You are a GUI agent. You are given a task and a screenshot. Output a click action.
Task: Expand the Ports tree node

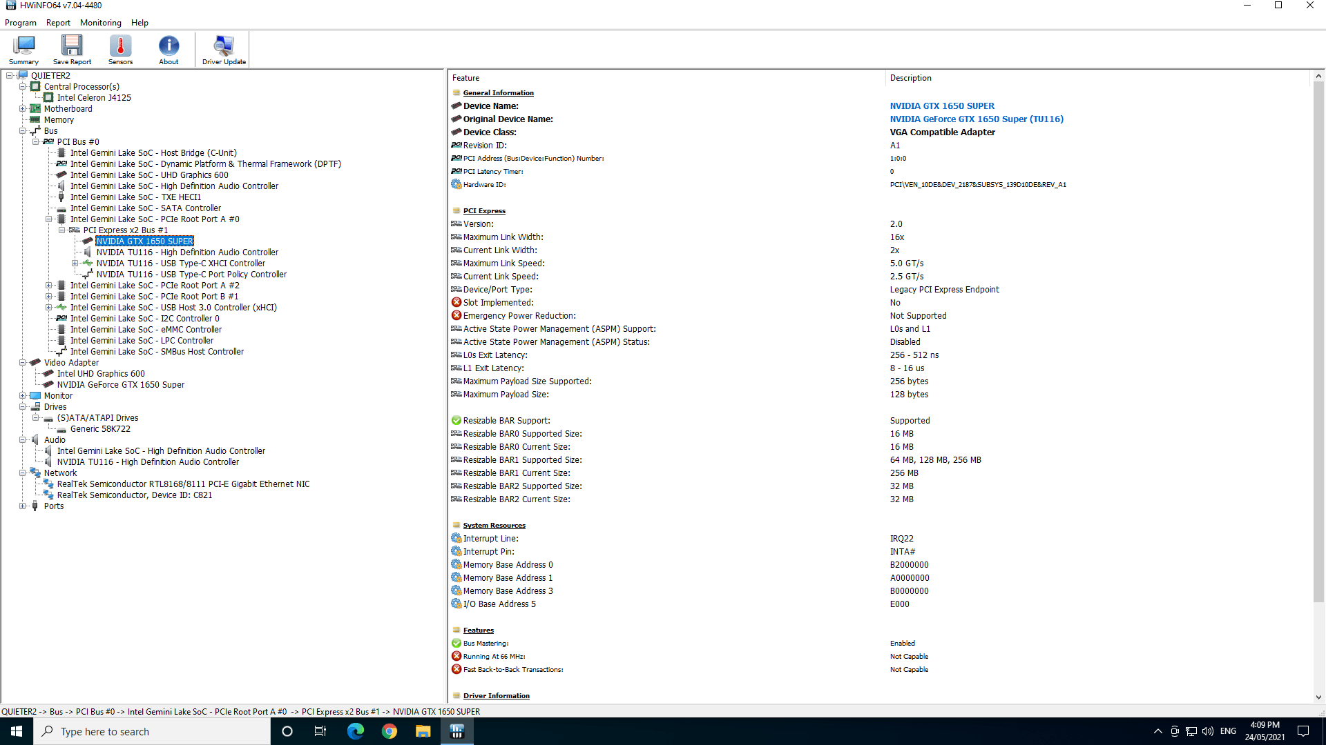pyautogui.click(x=23, y=506)
